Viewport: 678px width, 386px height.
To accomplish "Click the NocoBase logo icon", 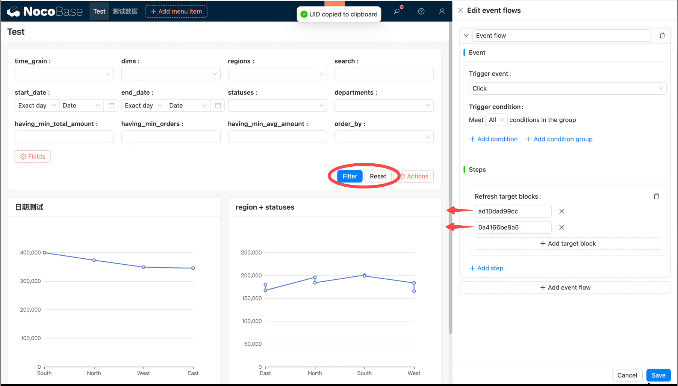I will (14, 12).
